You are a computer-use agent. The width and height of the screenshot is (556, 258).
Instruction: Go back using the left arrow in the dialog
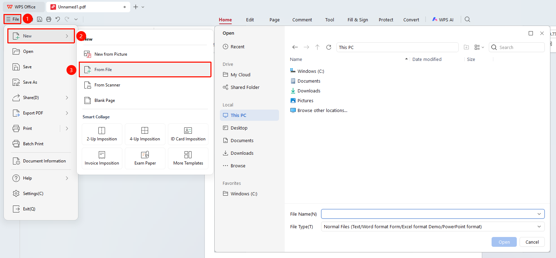295,47
